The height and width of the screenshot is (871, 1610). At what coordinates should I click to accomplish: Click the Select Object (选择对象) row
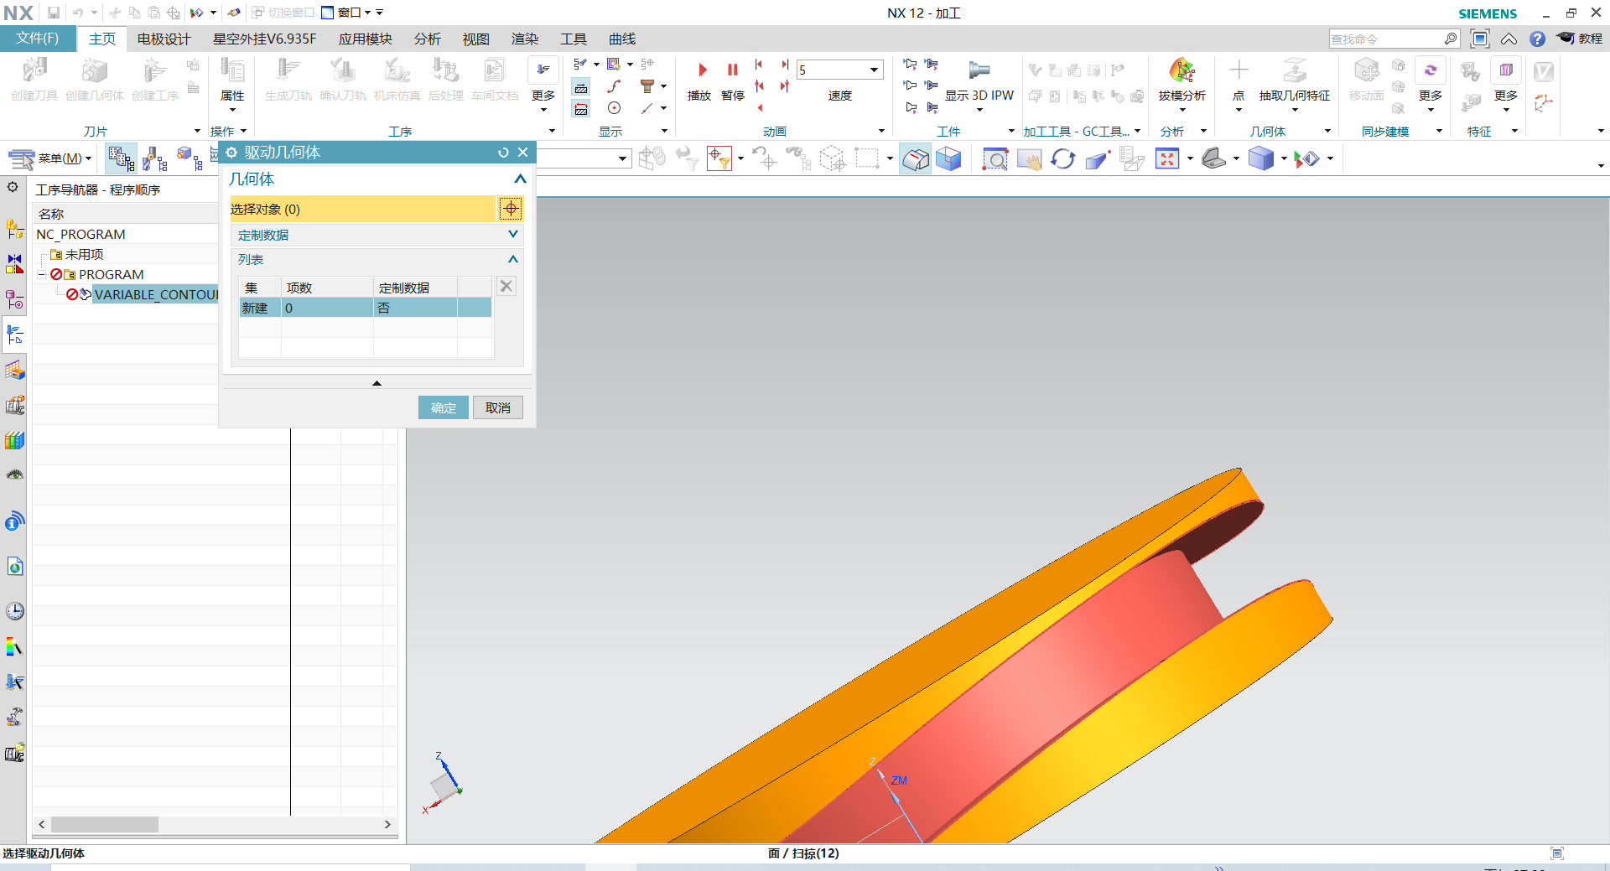coord(363,209)
